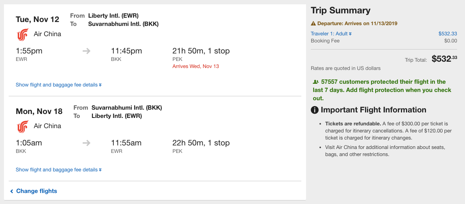Click the $532.33 traveler price link
465x204 pixels.
(x=448, y=34)
